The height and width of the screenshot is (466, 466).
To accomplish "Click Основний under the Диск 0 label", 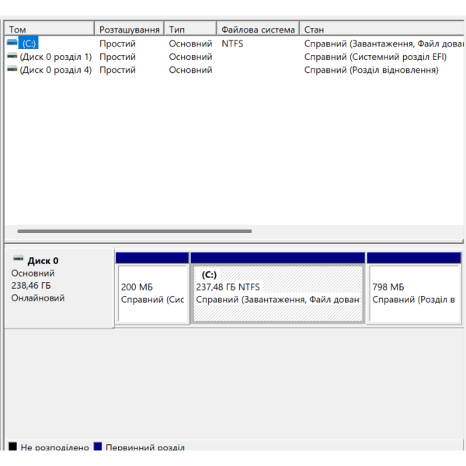I will pyautogui.click(x=33, y=273).
